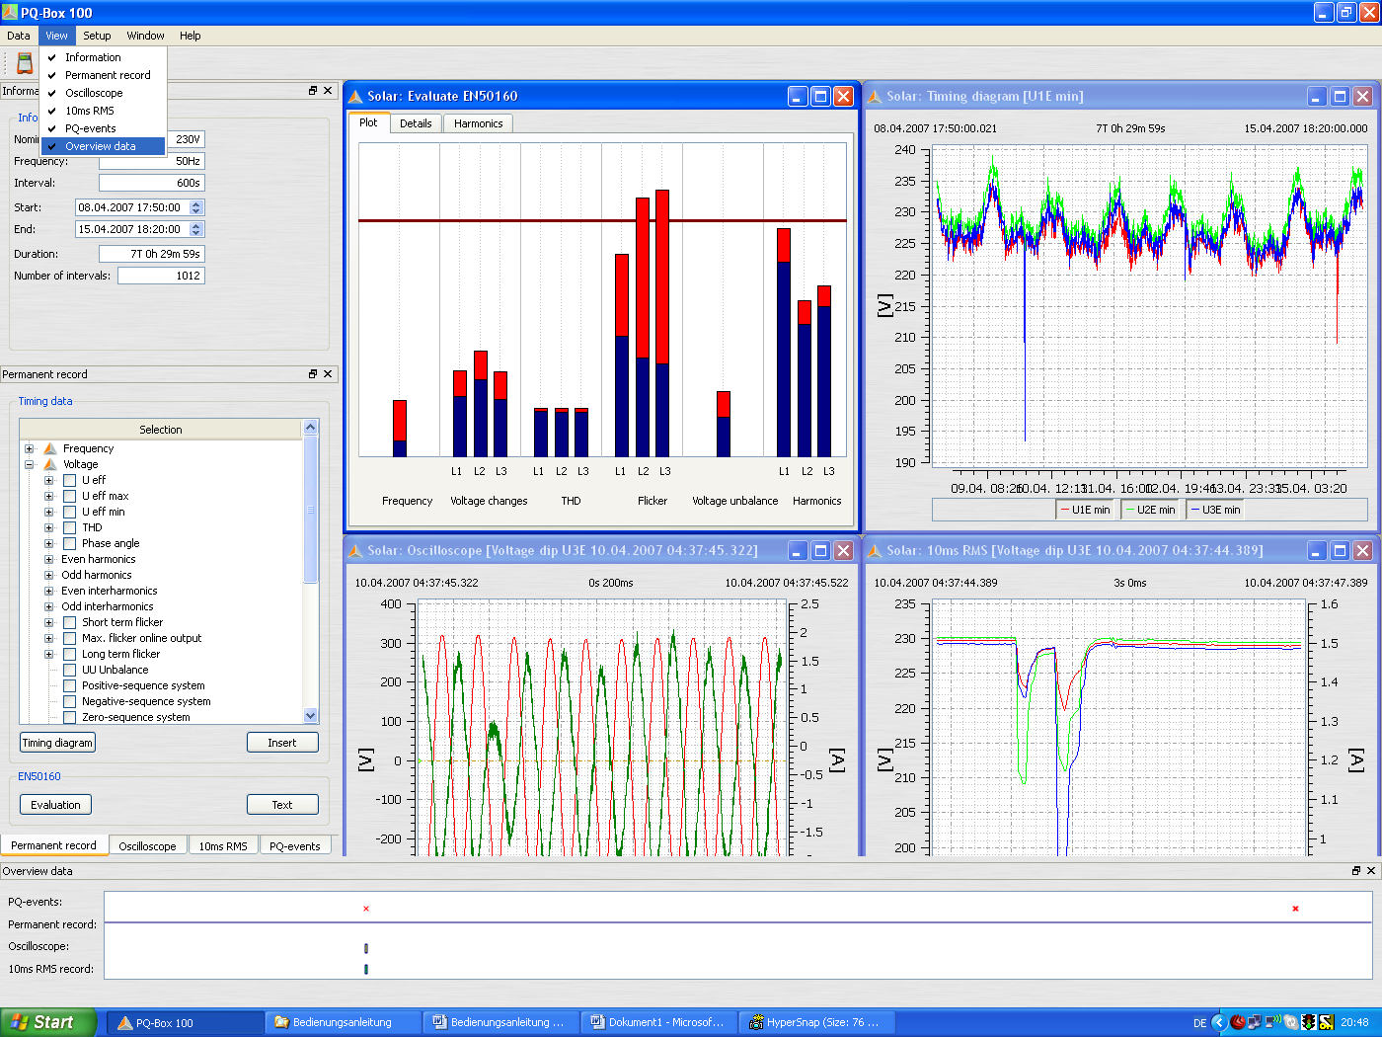Click the Oscilloscope window title icon
The image size is (1382, 1037).
tap(355, 551)
